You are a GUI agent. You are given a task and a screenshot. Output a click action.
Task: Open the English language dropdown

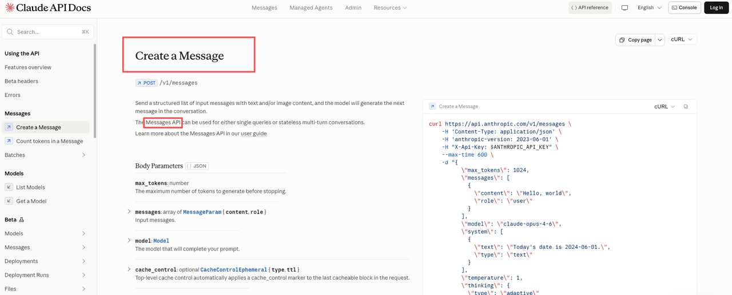coord(649,8)
